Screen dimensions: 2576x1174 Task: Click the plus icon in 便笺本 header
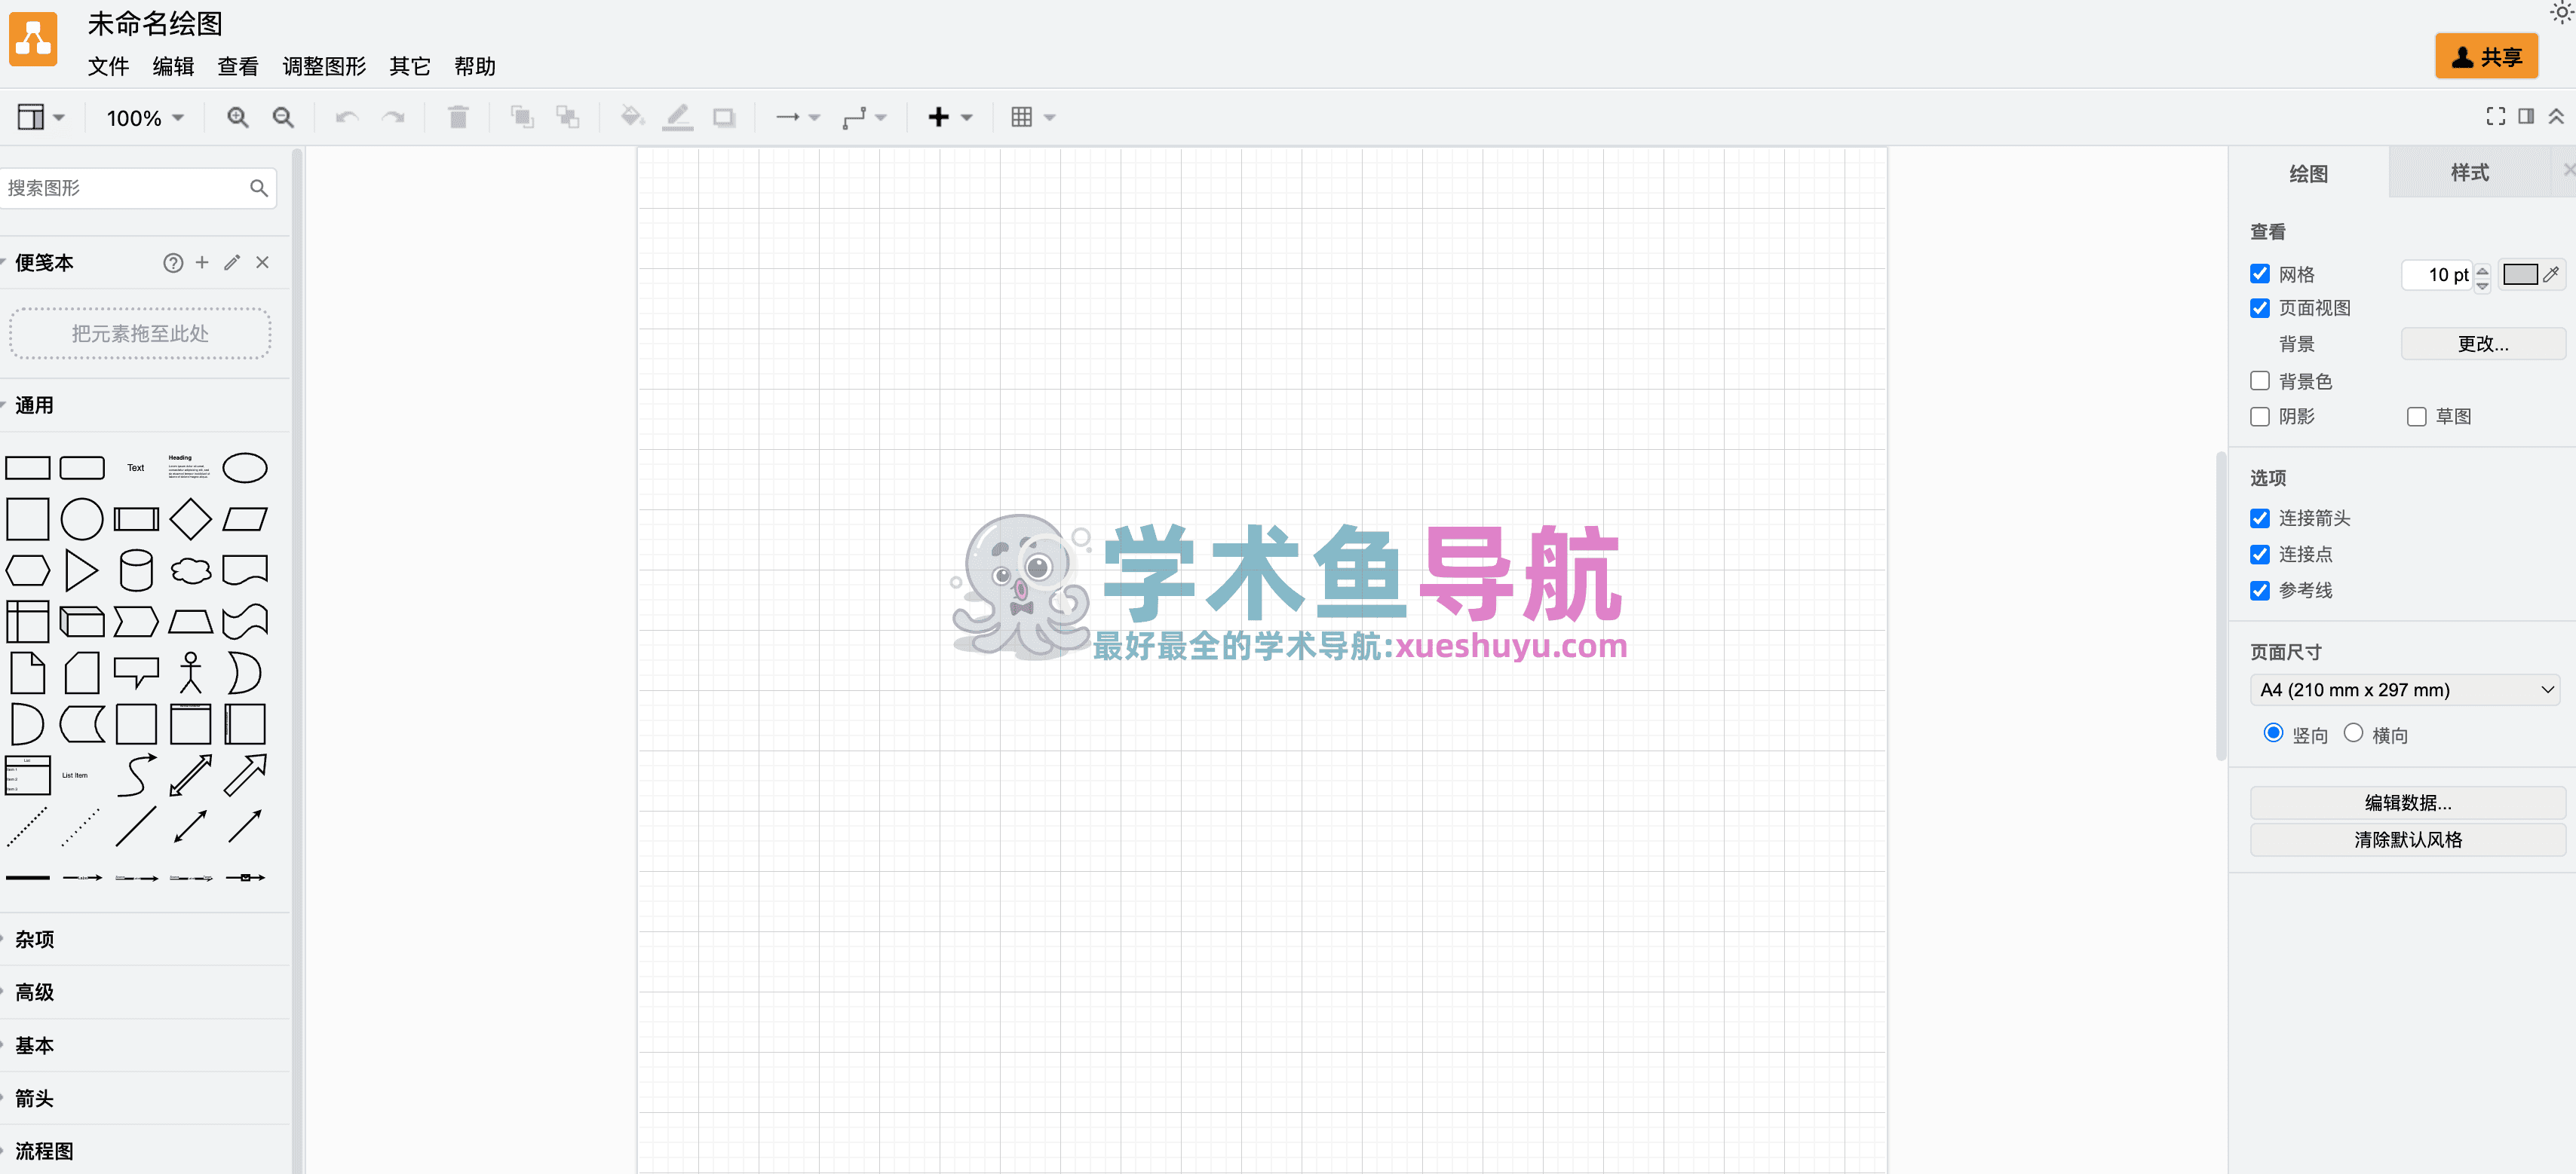coord(202,263)
